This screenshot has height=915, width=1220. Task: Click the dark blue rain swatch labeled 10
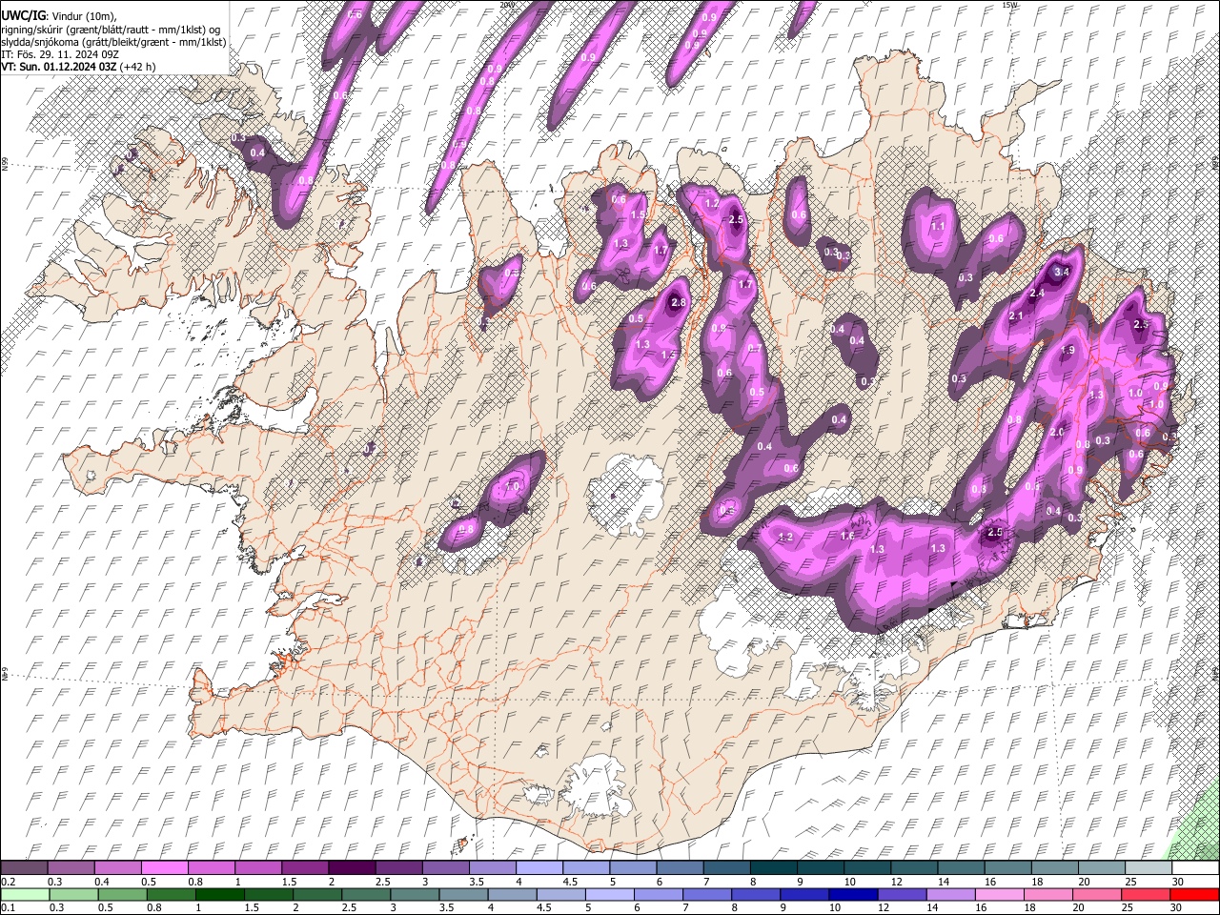852,894
